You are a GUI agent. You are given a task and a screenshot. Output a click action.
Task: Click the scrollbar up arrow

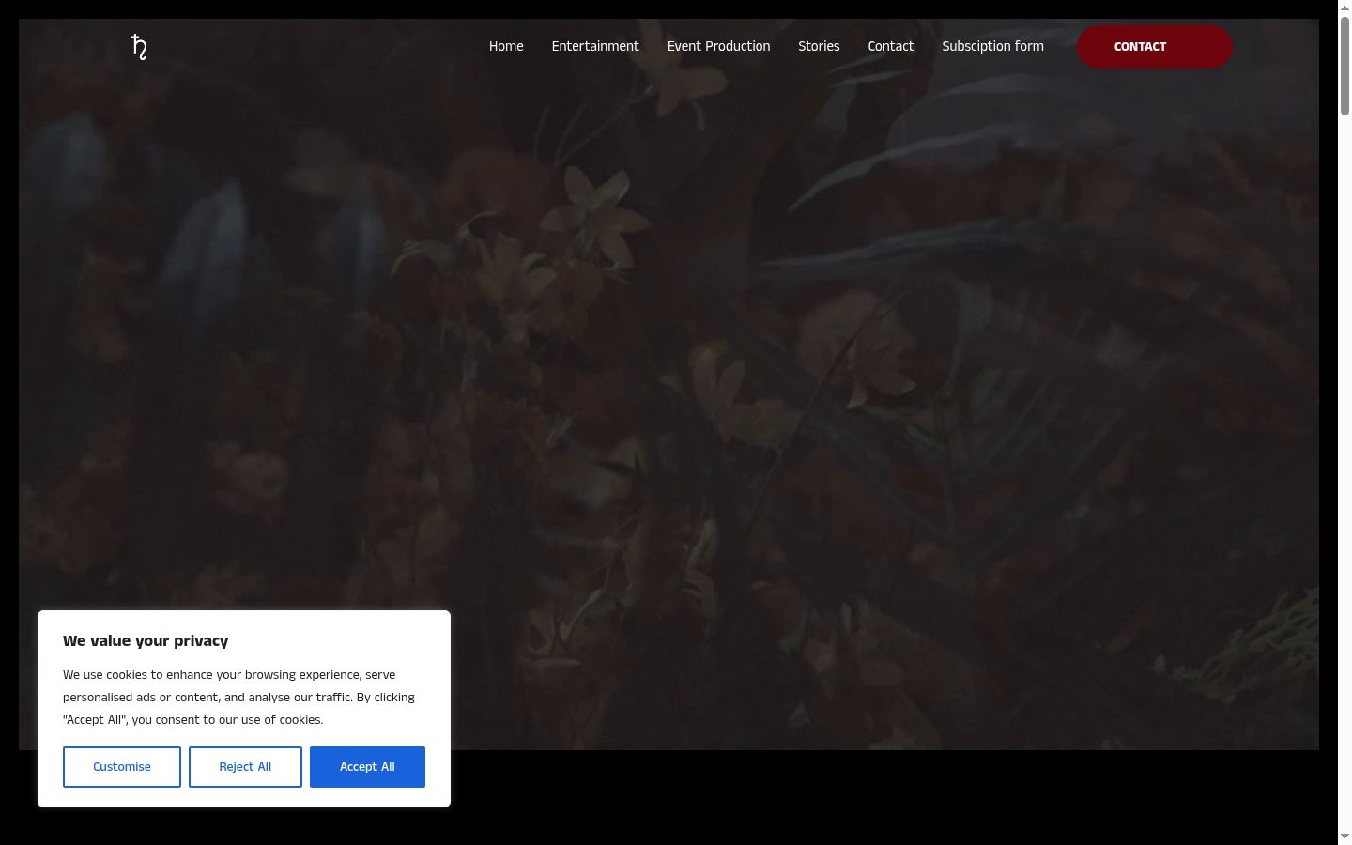(x=1344, y=8)
